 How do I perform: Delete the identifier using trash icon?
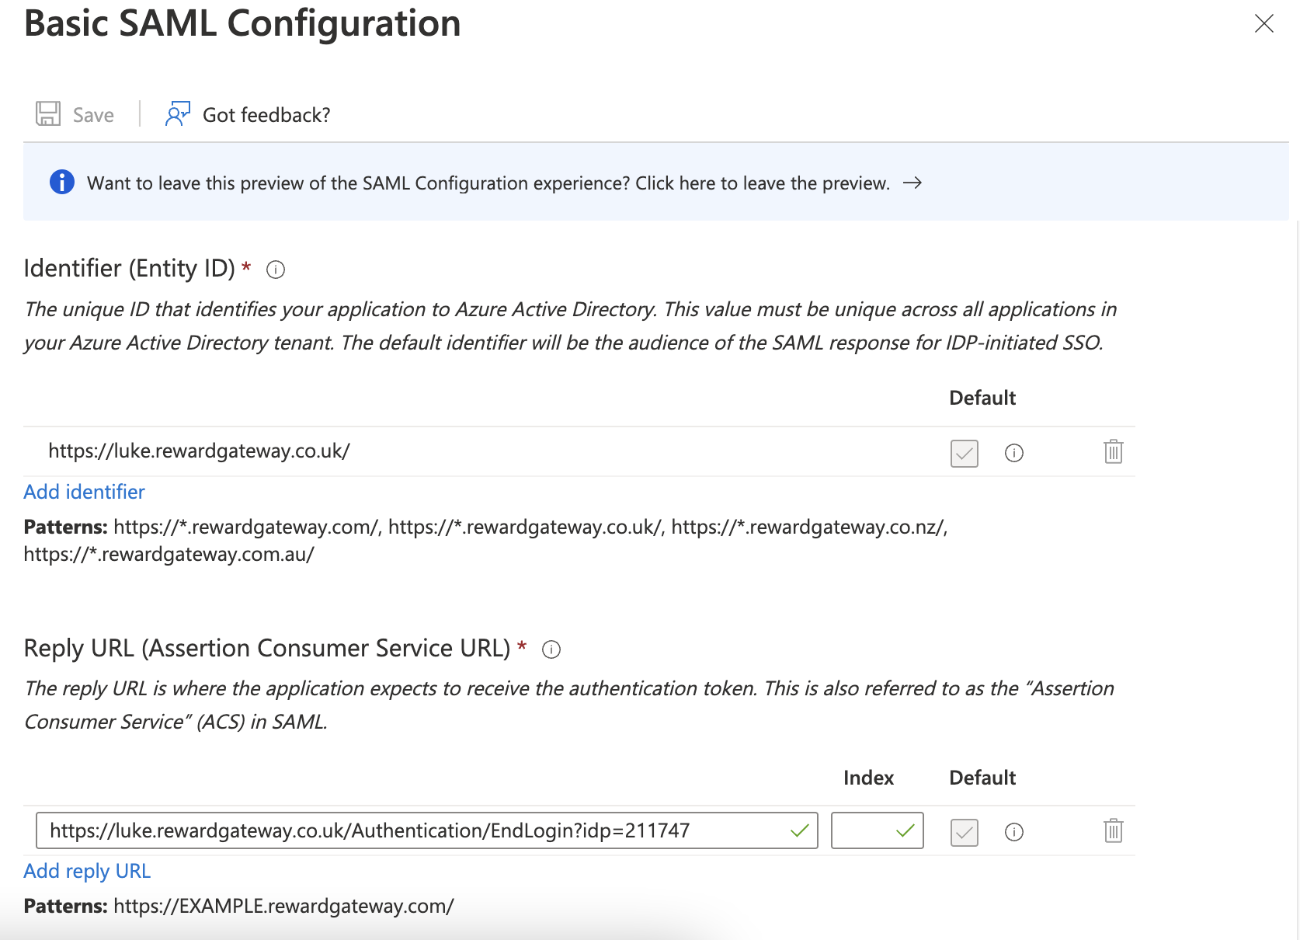[1114, 451]
